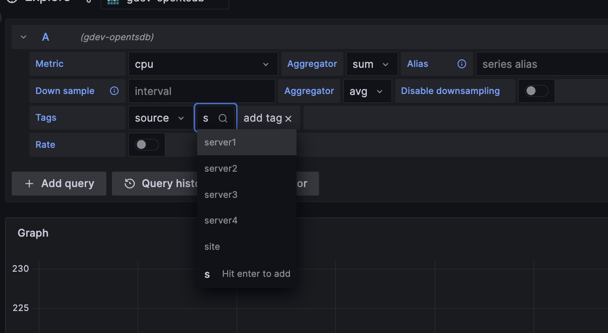Open the sum Aggregator dropdown
The width and height of the screenshot is (608, 333).
pos(371,64)
